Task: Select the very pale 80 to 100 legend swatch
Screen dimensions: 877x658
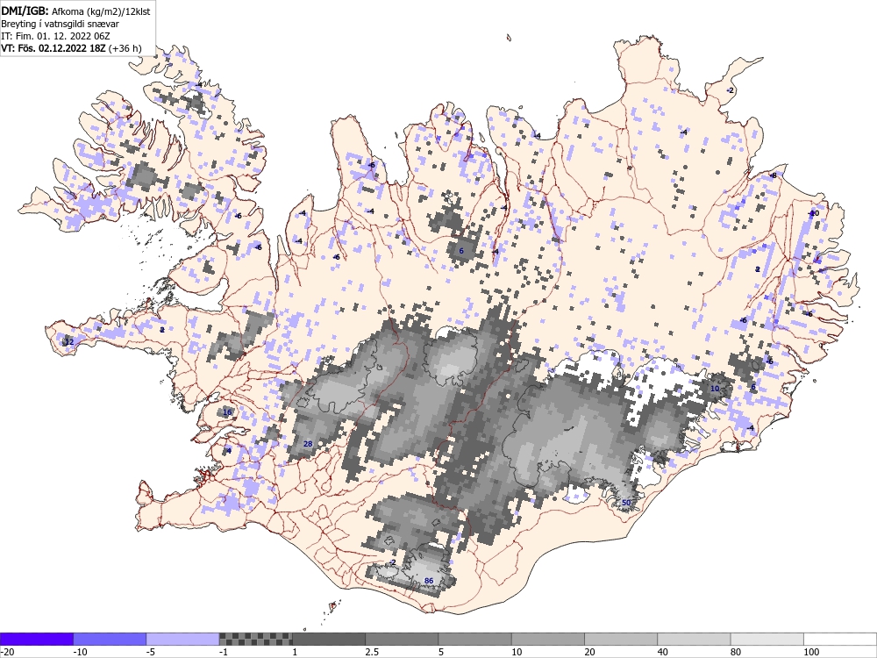Action: (x=766, y=639)
